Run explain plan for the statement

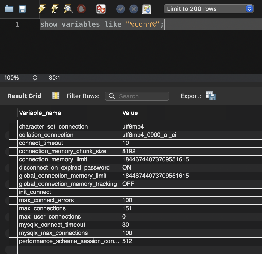click(68, 9)
